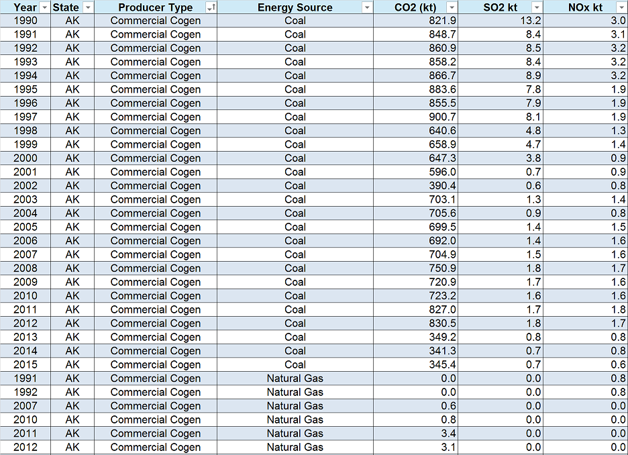
Task: Select CO2 cell 848.7
Action: [x=416, y=34]
